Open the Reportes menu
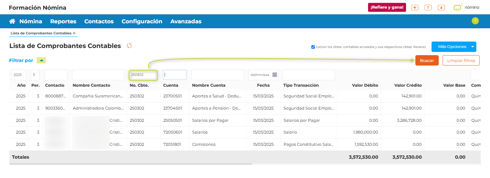490x178 pixels. (x=63, y=21)
